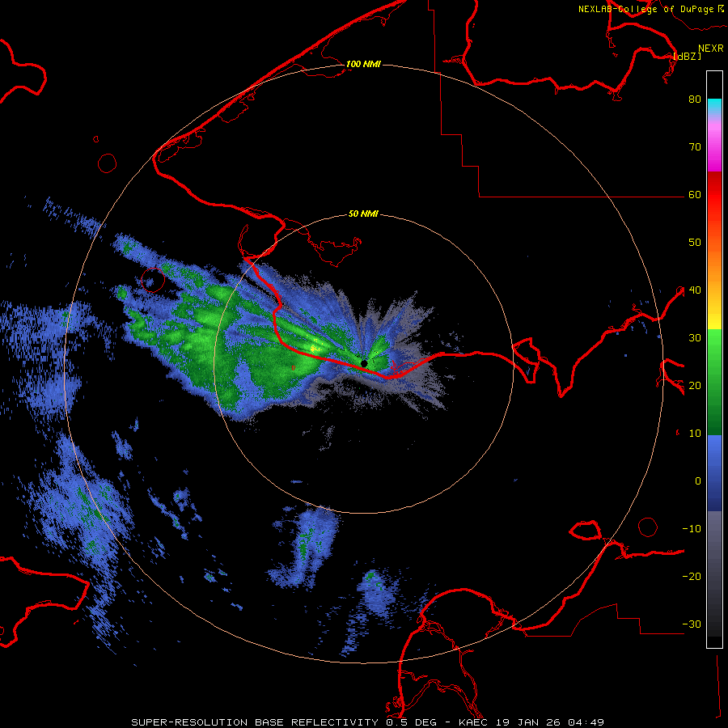This screenshot has width=728, height=728.
Task: Click the 100 NMI range ring label
Action: tap(363, 64)
